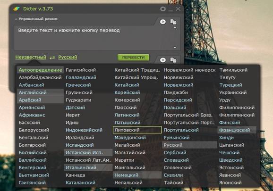Image resolution: width=273 pixels, height=191 pixels.
Task: Choose Немецкий in the language list
Action: click(x=137, y=175)
